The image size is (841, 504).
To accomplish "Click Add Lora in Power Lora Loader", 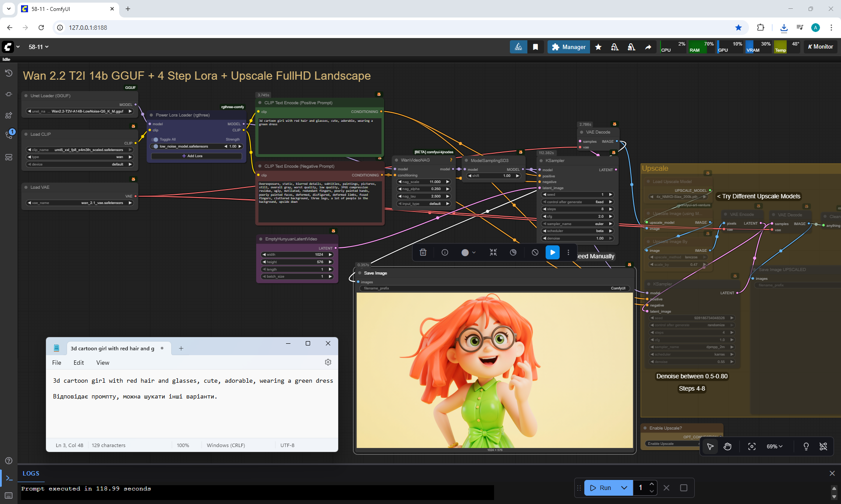I will click(195, 156).
